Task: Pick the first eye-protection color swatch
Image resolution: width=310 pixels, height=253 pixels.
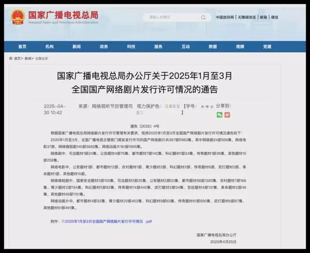Action: pos(166,107)
